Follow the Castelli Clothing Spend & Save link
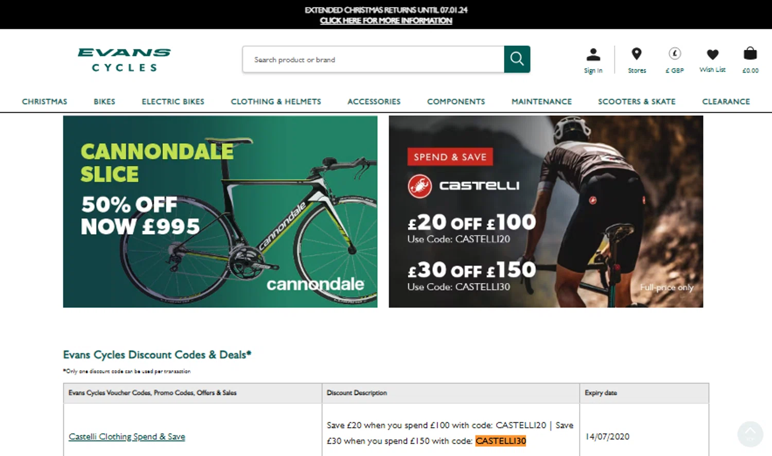The image size is (772, 456). point(127,436)
